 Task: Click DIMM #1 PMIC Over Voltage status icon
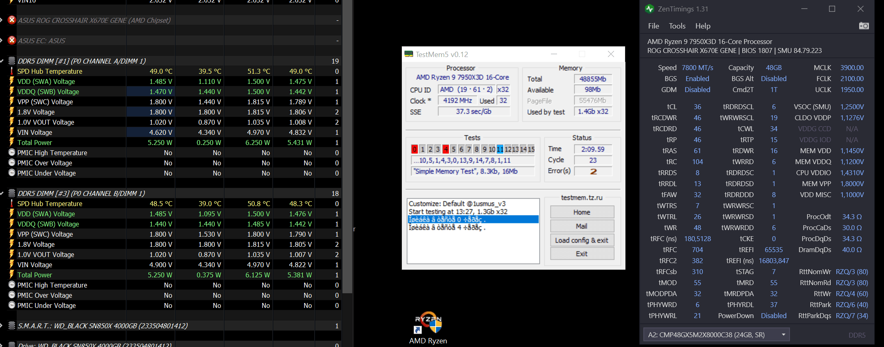(x=12, y=163)
